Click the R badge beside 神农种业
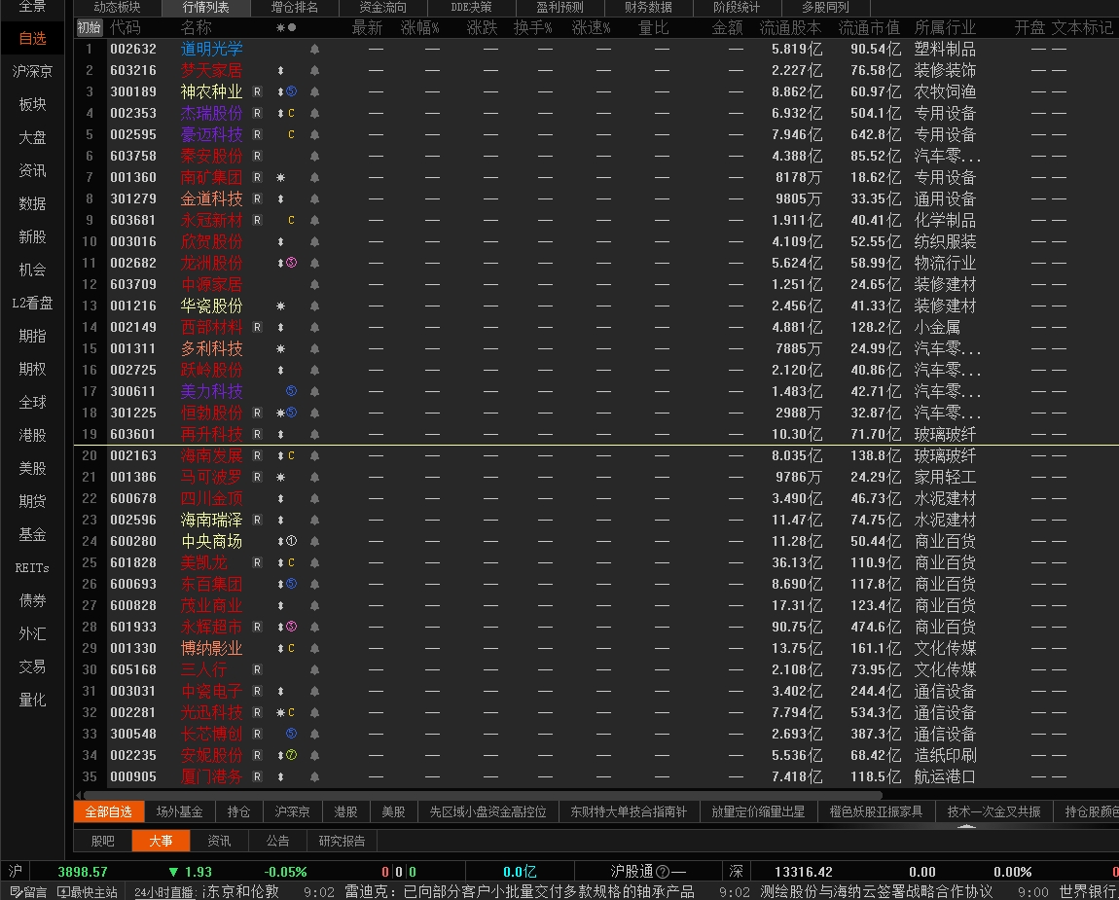Image resolution: width=1119 pixels, height=900 pixels. pyautogui.click(x=258, y=92)
